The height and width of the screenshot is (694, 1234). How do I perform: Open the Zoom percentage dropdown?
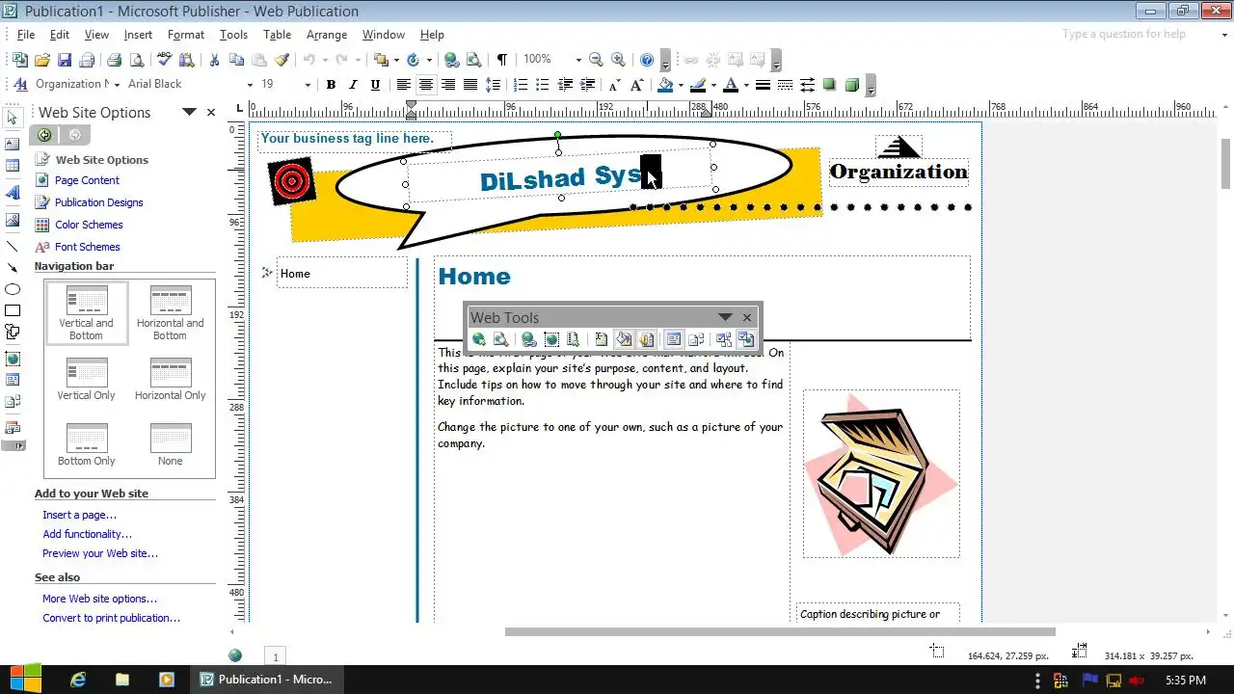click(578, 60)
